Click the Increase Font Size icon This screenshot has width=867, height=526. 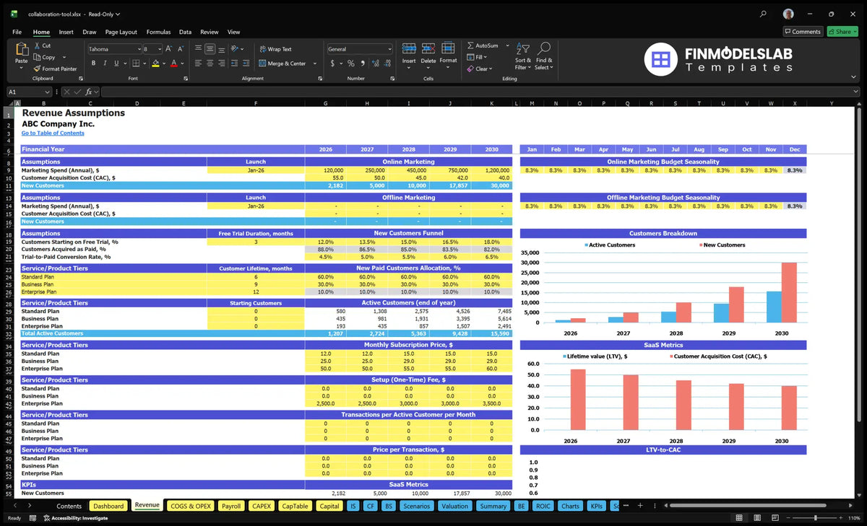click(169, 49)
